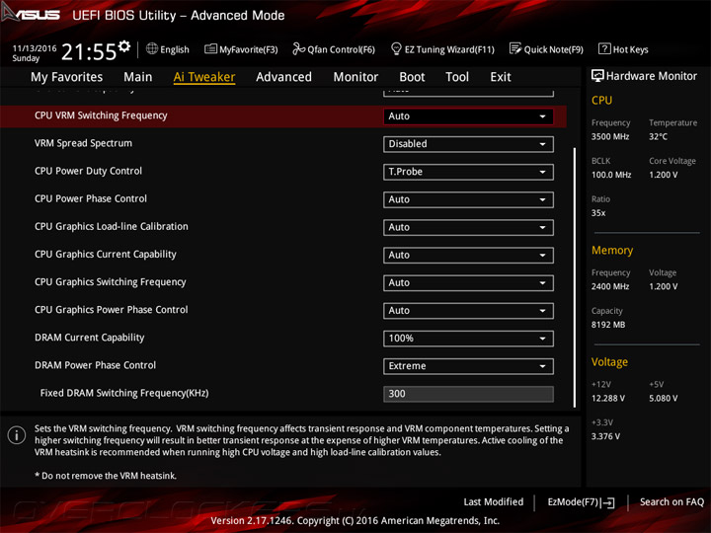Select CPU Graphics Switching Frequency label
The width and height of the screenshot is (711, 533).
111,282
